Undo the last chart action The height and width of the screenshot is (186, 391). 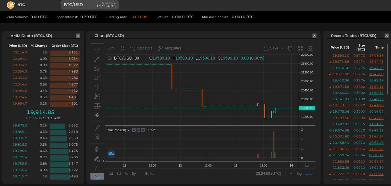188,48
